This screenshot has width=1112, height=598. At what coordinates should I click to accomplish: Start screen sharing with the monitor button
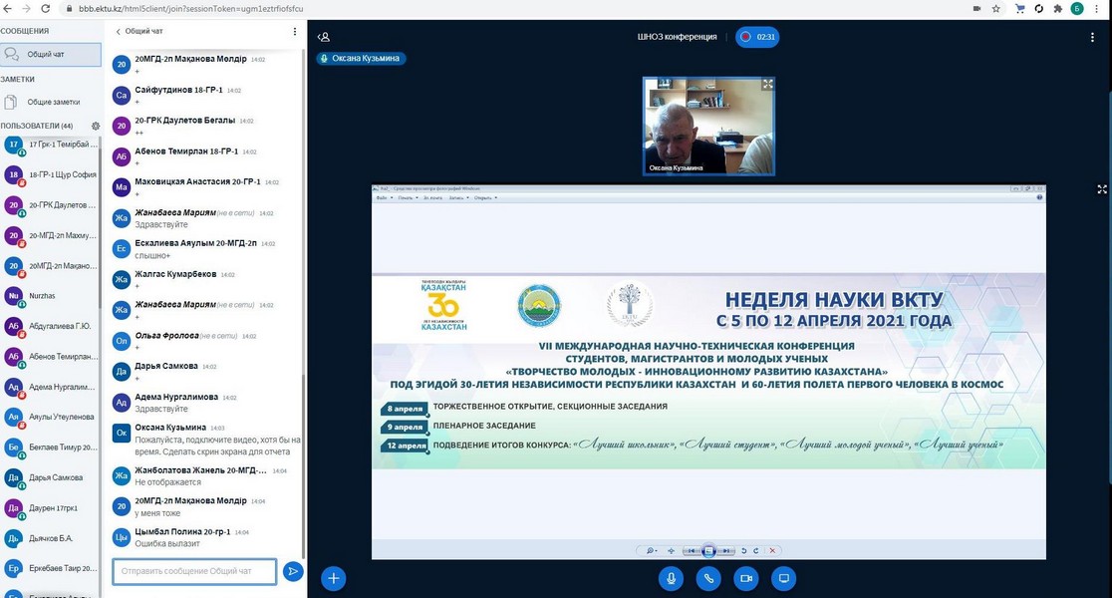point(783,578)
